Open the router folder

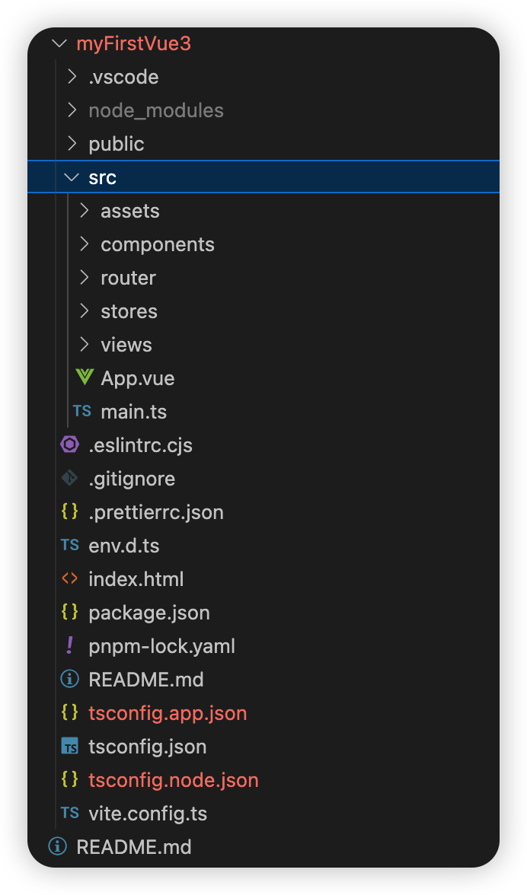(x=128, y=277)
